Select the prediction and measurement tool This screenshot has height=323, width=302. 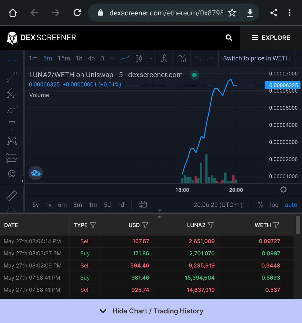[x=12, y=158]
